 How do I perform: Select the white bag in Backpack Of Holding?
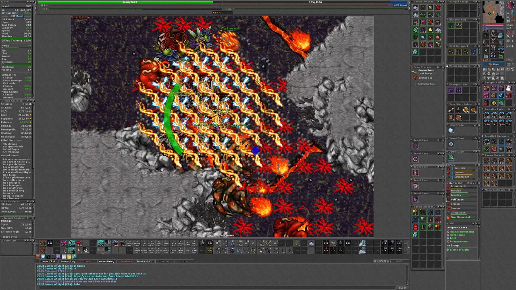509,88
